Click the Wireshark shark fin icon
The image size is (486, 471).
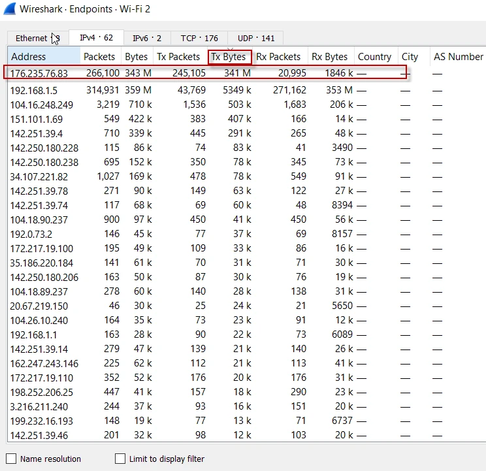[9, 9]
